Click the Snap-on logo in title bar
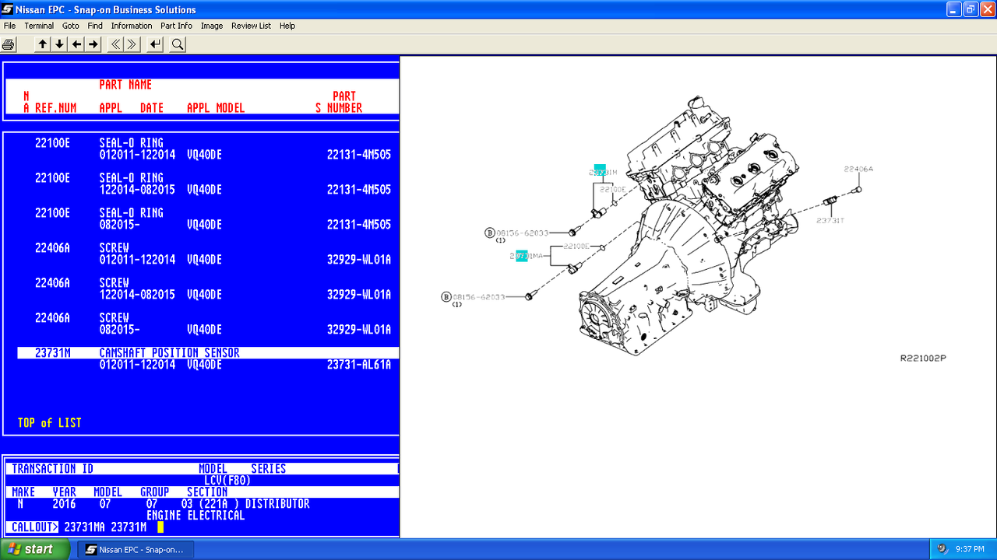 click(x=8, y=9)
